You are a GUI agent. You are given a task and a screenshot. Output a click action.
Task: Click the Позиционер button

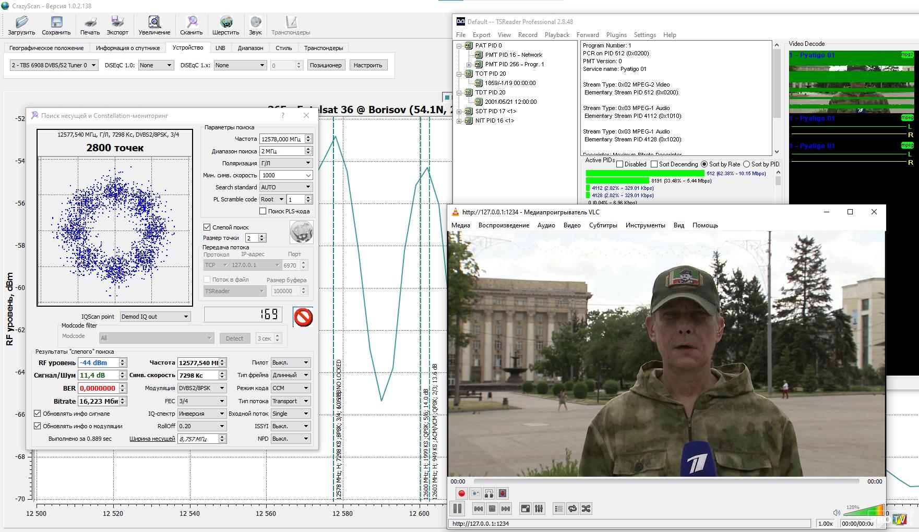click(326, 65)
